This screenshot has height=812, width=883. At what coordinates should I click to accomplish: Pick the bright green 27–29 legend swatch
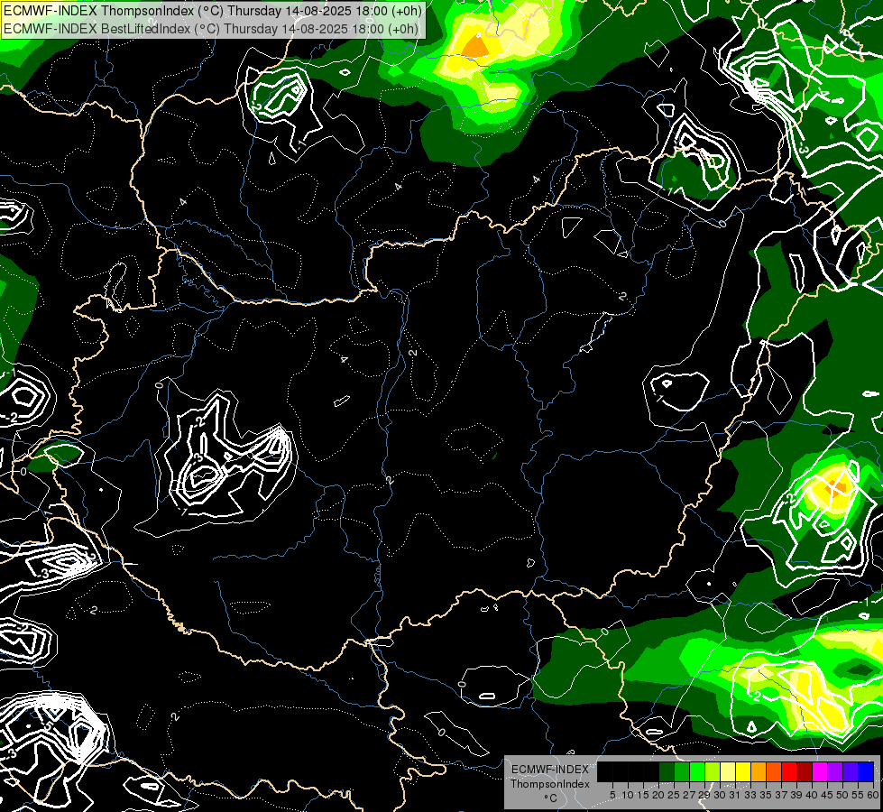point(697,771)
